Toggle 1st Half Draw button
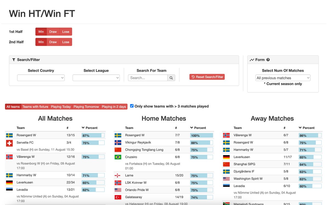The image size is (329, 205). [53, 32]
